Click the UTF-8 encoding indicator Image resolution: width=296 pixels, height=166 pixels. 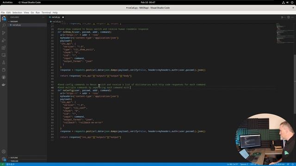(253, 164)
